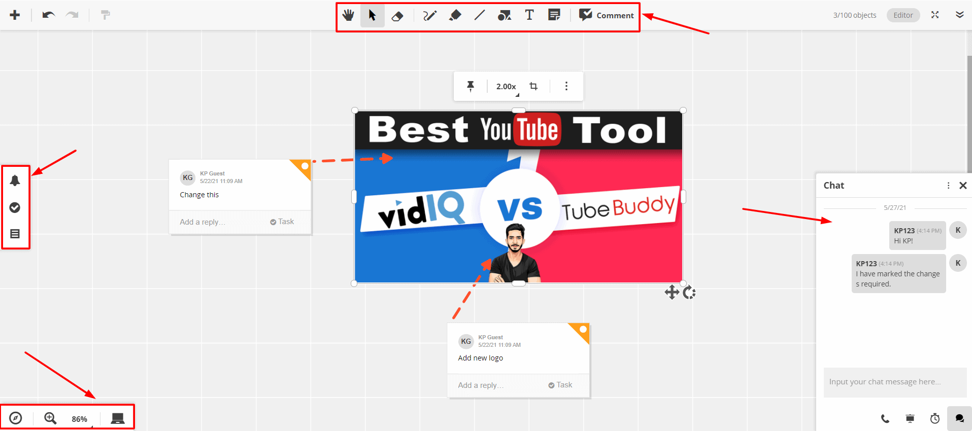Open the 86% zoom level dropdown
The image size is (972, 431).
tap(80, 419)
